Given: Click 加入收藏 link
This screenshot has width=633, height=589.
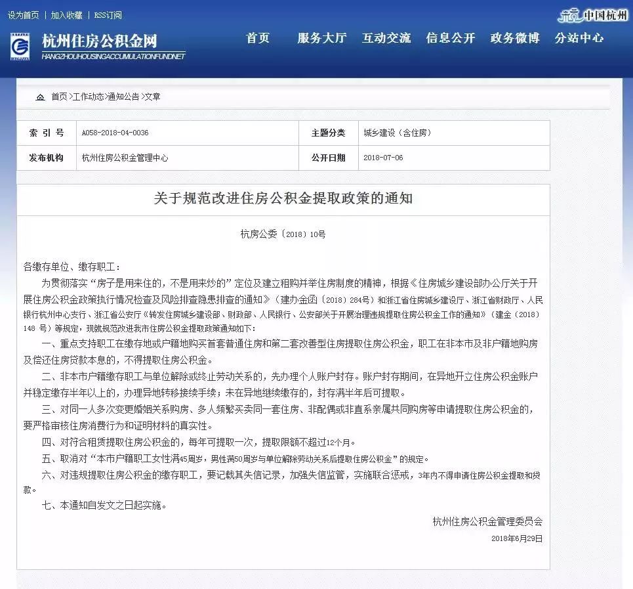Looking at the screenshot, I should 67,15.
